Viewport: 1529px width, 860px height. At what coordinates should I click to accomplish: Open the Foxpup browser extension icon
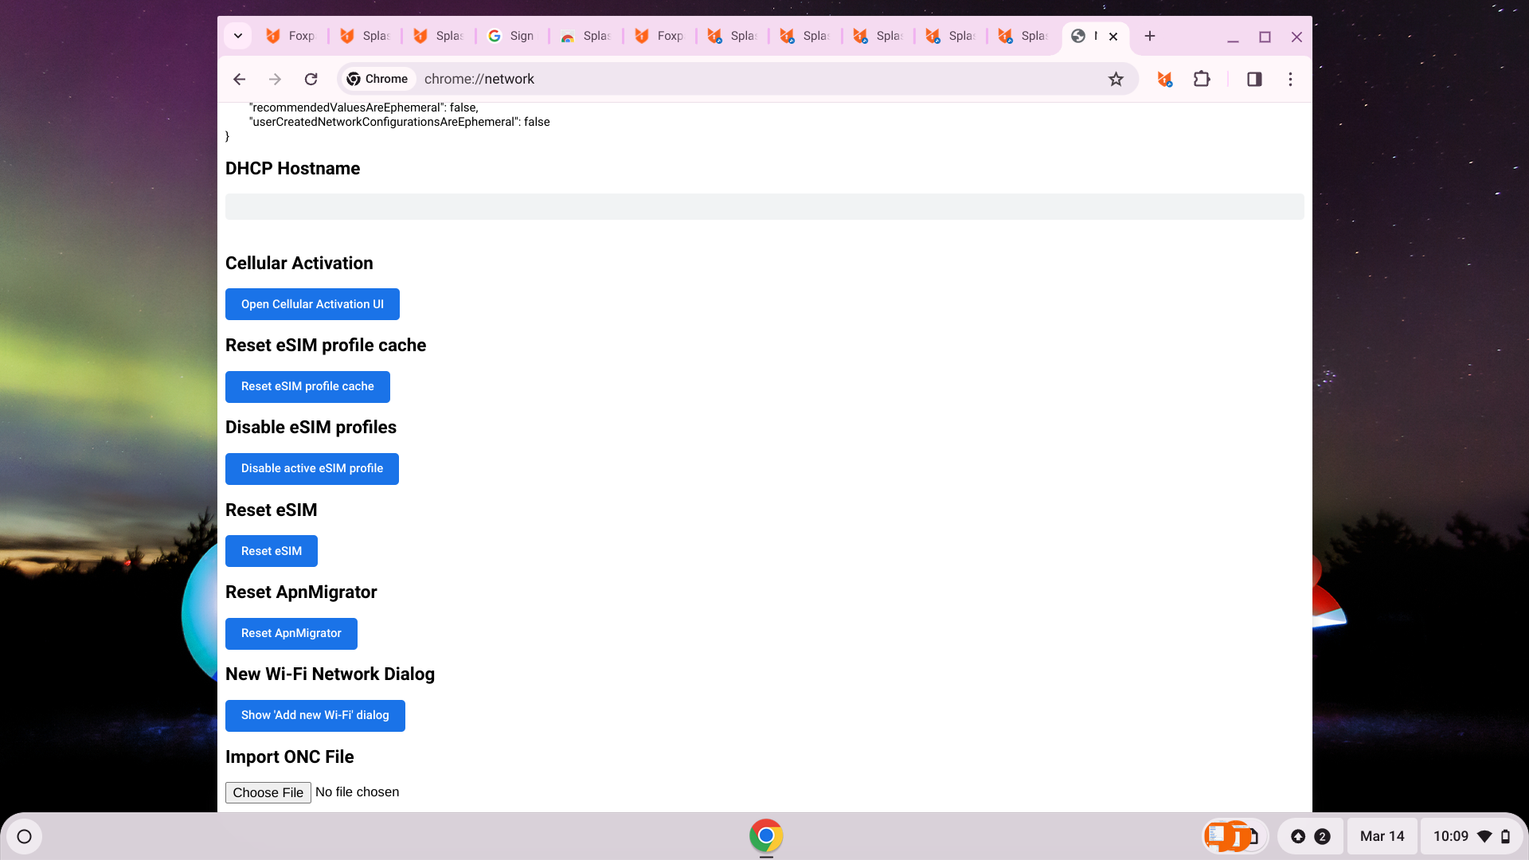1164,79
